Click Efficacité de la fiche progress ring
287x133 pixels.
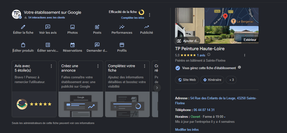pos(141,12)
